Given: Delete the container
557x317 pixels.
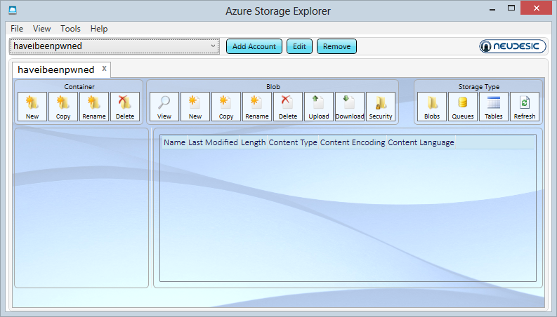Looking at the screenshot, I should [125, 107].
